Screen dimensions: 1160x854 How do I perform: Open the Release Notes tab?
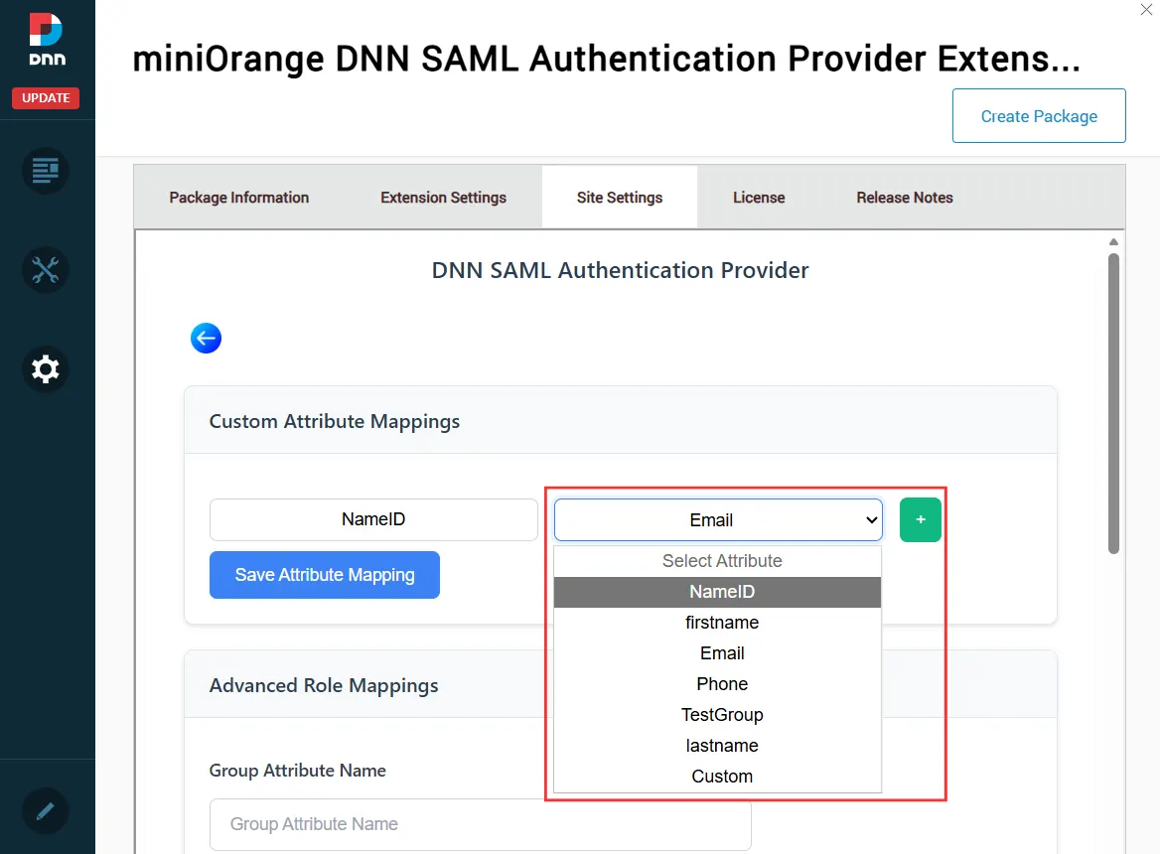[x=904, y=198]
